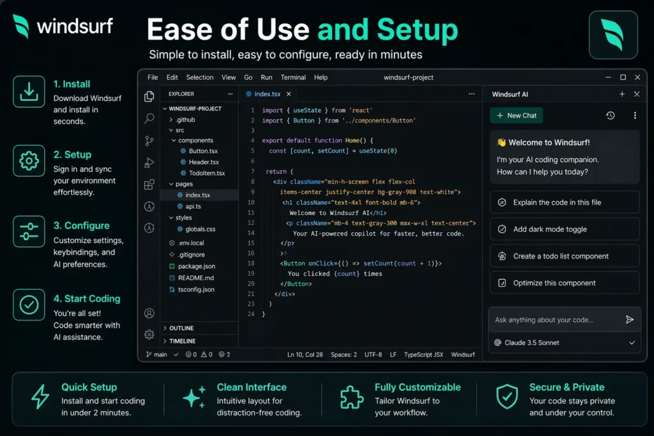Click the Setup gear icon on left
Image resolution: width=654 pixels, height=436 pixels.
coord(29,161)
